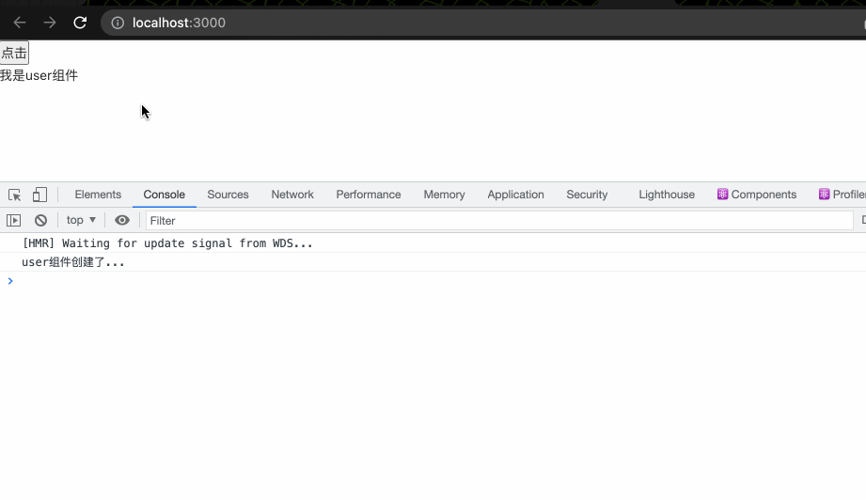Toggle the device toolbar icon

[39, 195]
